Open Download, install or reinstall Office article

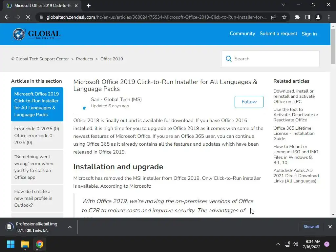pyautogui.click(x=294, y=96)
